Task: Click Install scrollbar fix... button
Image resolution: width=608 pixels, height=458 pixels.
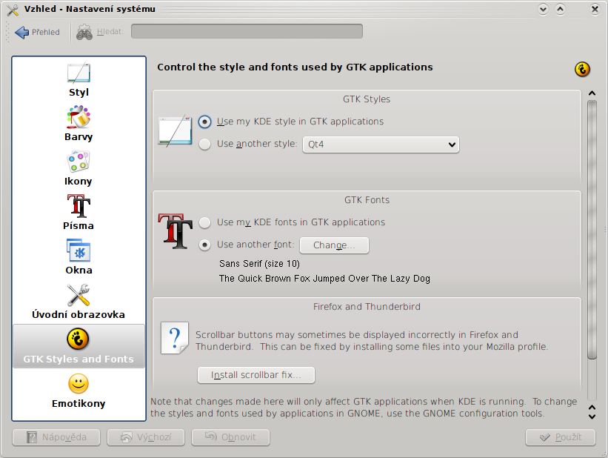Action: [256, 375]
